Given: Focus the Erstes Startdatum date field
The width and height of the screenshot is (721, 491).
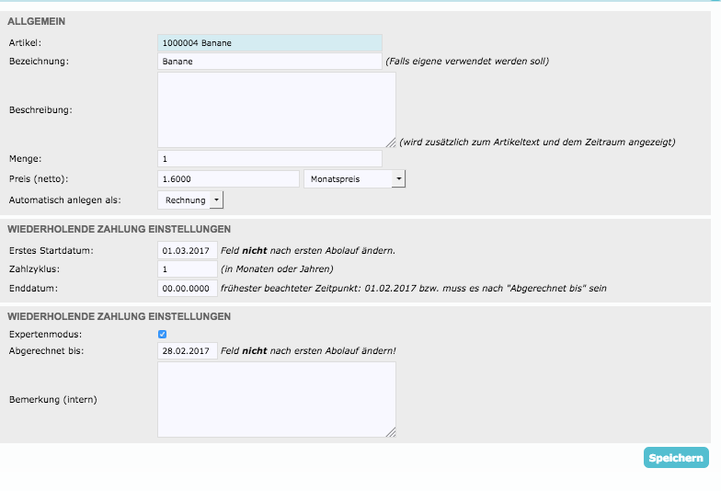Looking at the screenshot, I should click(188, 250).
